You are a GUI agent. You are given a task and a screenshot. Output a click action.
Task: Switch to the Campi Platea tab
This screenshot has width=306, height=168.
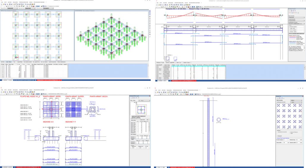coord(20,62)
